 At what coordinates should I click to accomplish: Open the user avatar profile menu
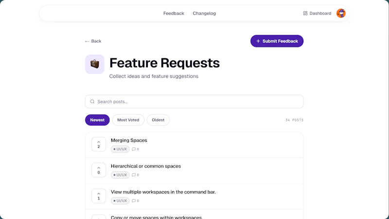(341, 14)
